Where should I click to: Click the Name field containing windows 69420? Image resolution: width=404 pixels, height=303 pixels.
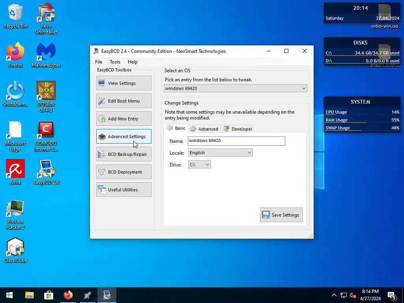pyautogui.click(x=236, y=141)
